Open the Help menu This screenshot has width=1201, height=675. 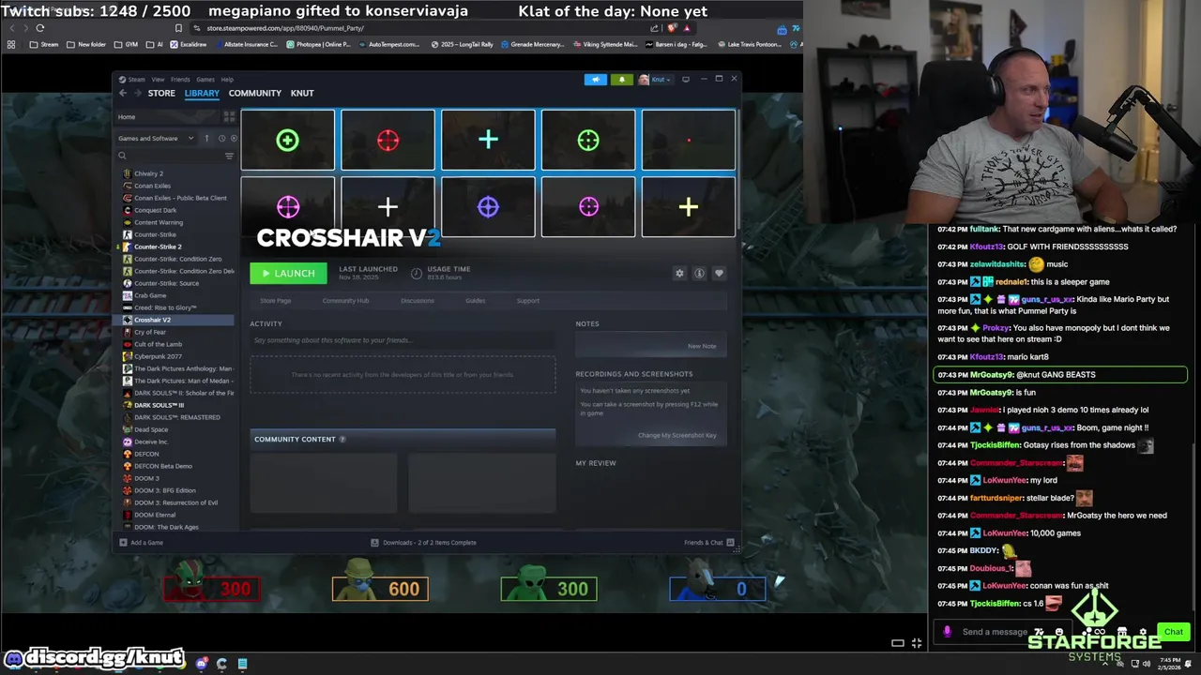point(227,79)
